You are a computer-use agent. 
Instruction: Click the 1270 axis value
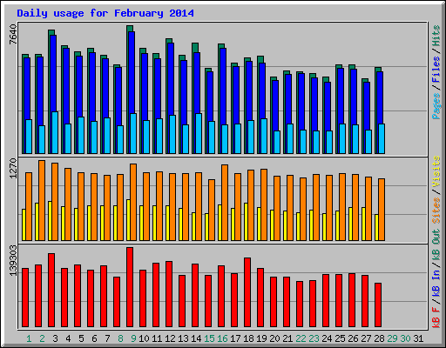coord(13,168)
